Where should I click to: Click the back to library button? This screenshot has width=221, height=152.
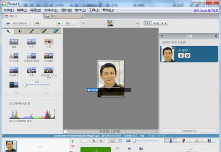pyautogui.click(x=17, y=23)
